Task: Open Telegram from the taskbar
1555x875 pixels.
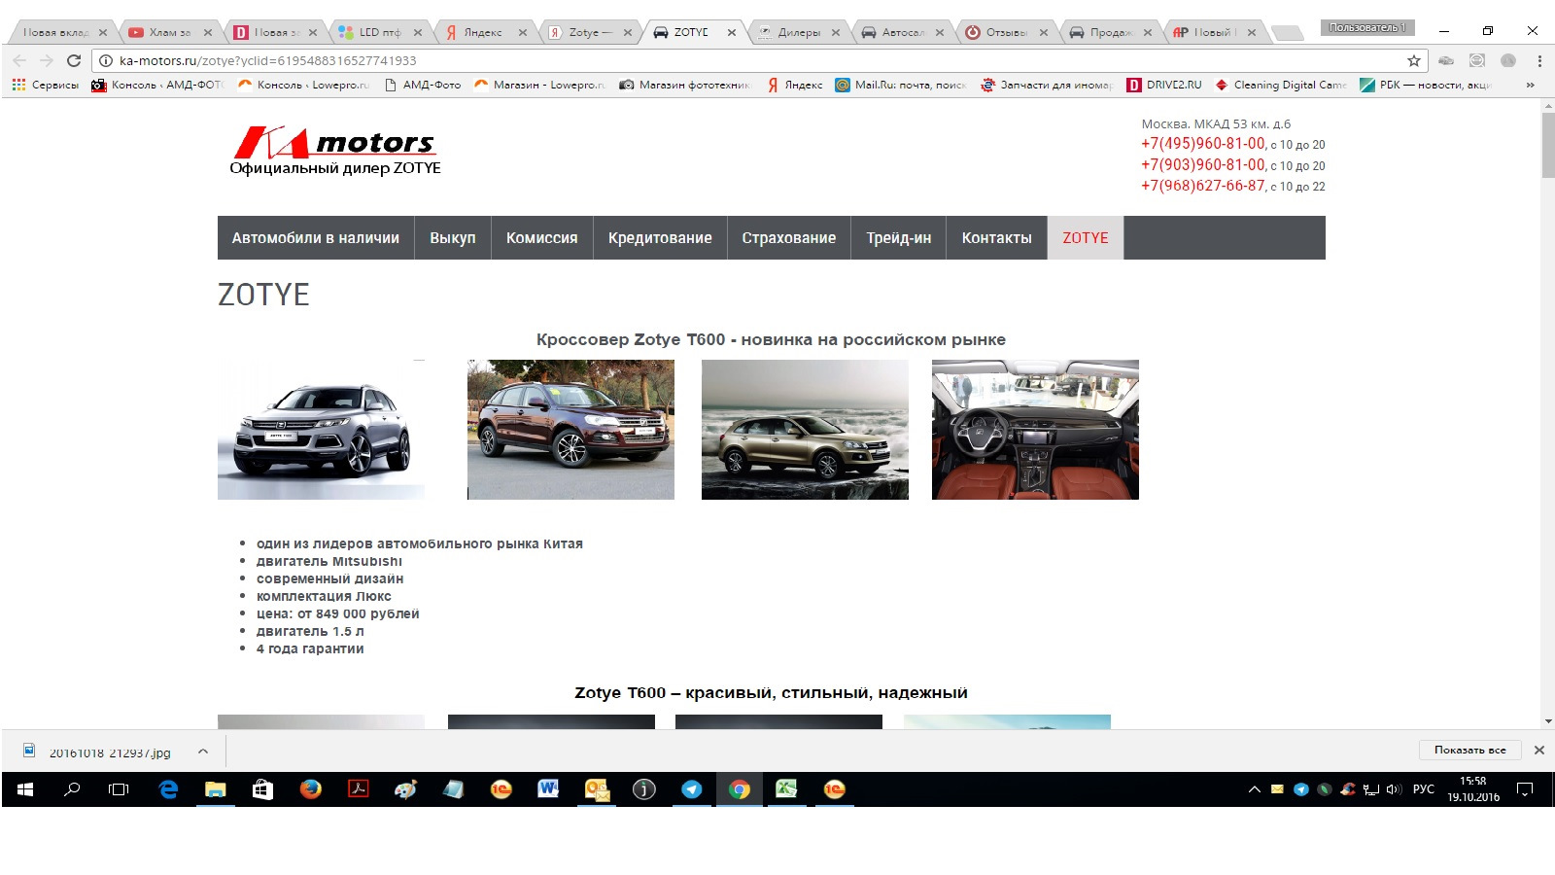Action: click(x=691, y=789)
